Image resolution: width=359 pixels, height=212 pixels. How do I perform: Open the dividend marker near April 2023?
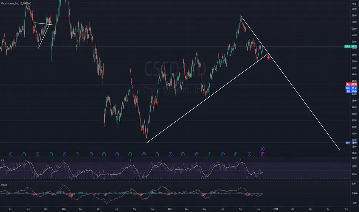point(197,154)
